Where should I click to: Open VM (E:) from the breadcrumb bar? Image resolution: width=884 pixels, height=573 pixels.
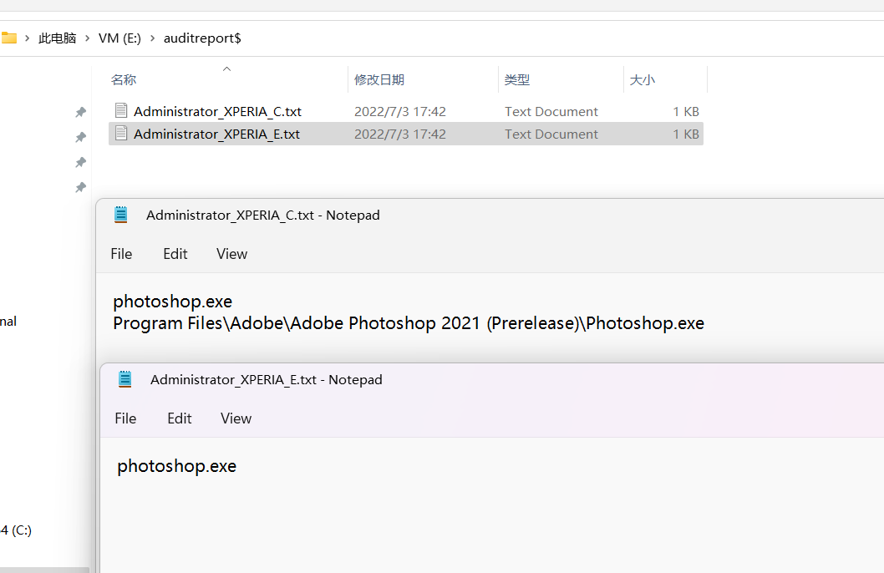[117, 38]
